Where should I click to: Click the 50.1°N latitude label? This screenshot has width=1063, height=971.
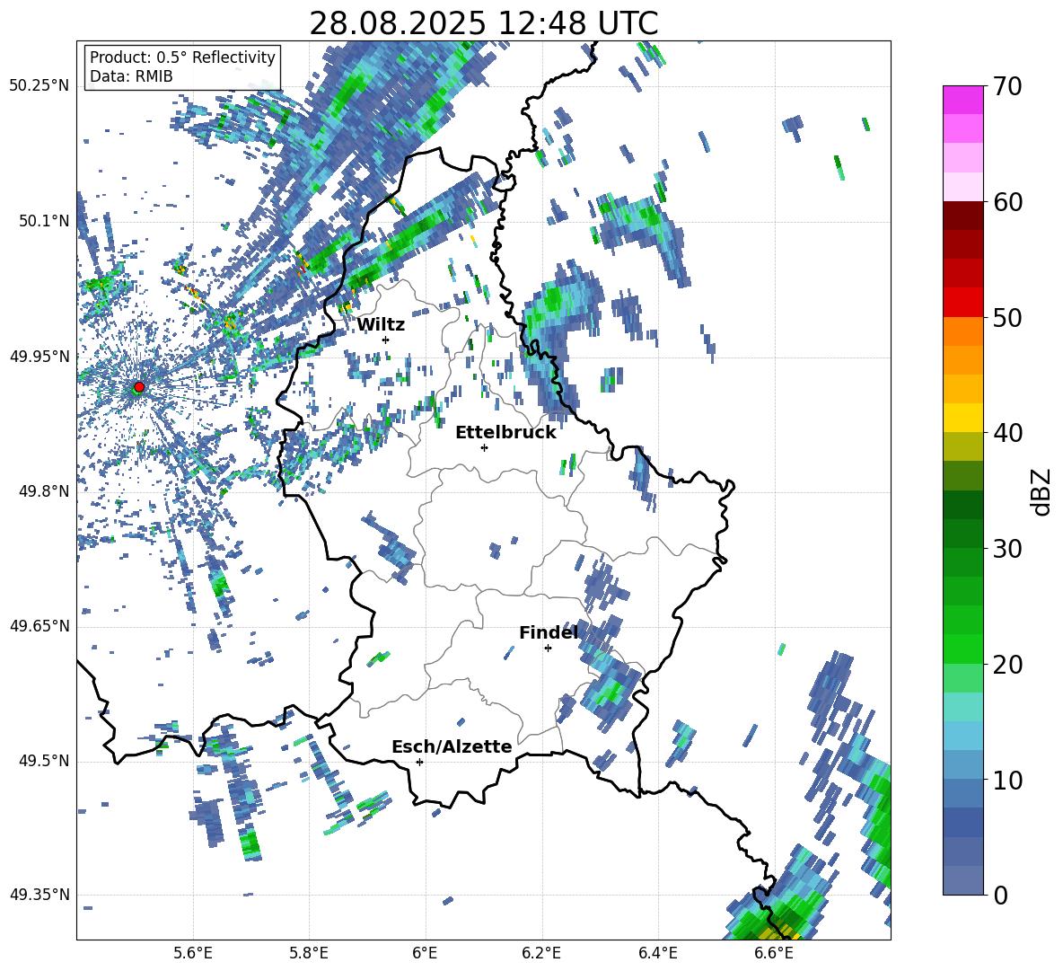pyautogui.click(x=43, y=221)
